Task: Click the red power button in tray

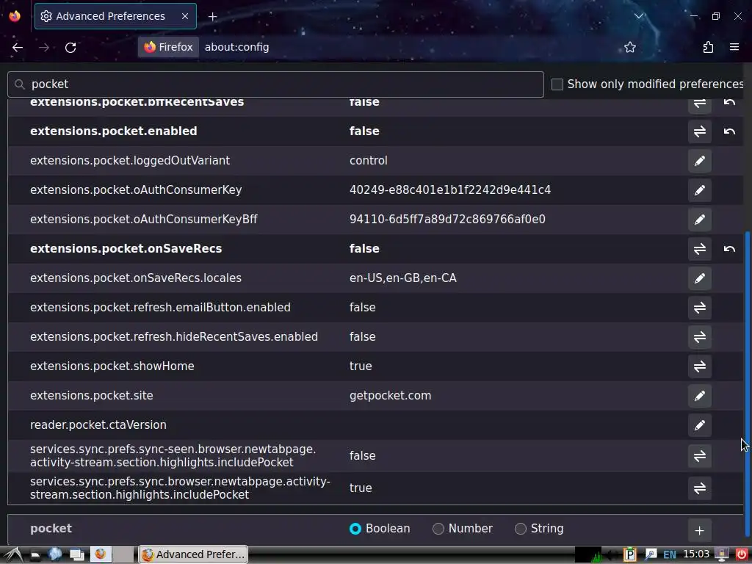Action: pyautogui.click(x=741, y=555)
